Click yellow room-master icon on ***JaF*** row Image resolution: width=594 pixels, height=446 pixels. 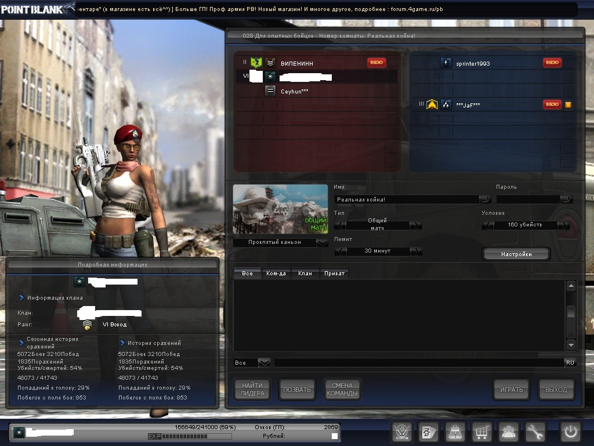[x=568, y=105]
